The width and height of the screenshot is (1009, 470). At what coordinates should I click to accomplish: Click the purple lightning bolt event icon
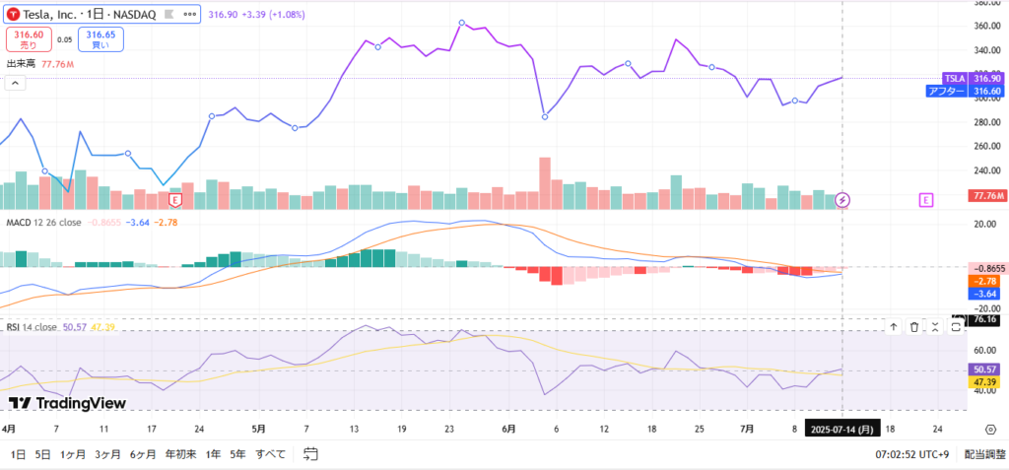(843, 200)
